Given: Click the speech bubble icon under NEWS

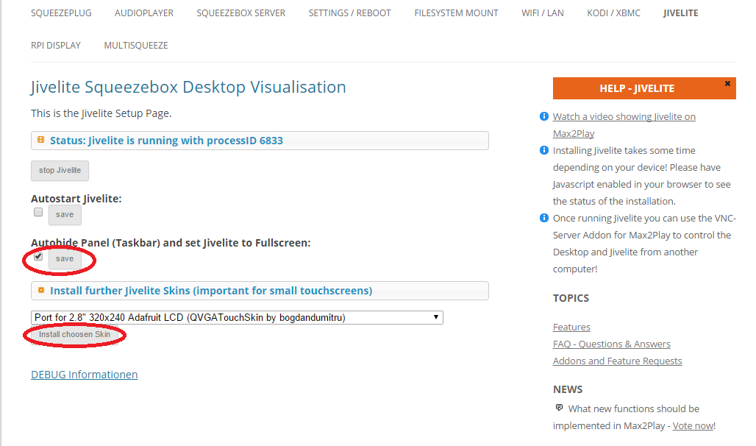Looking at the screenshot, I should (560, 408).
